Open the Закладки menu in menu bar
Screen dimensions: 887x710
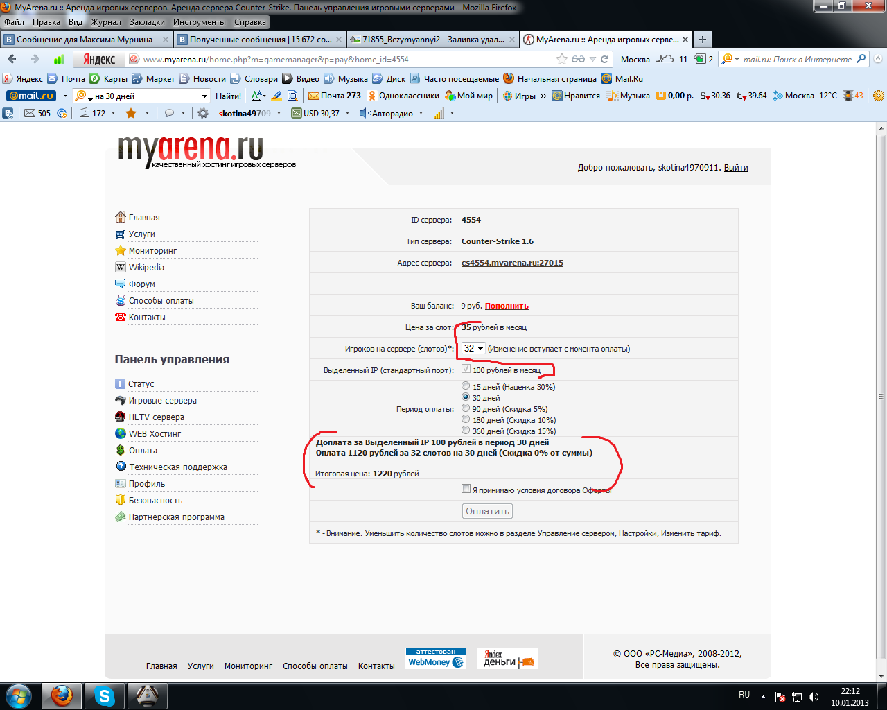[x=147, y=22]
